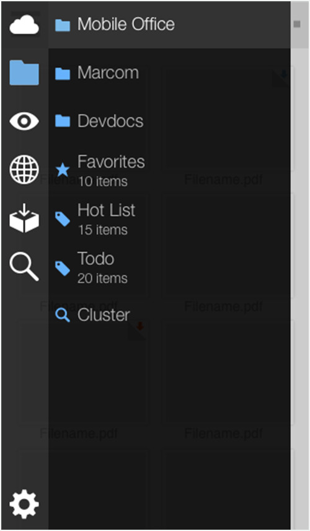Click the cloud icon in the sidebar

point(24,25)
